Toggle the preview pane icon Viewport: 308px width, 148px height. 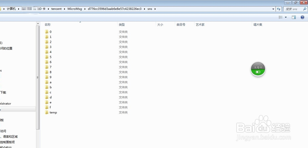coord(294,17)
